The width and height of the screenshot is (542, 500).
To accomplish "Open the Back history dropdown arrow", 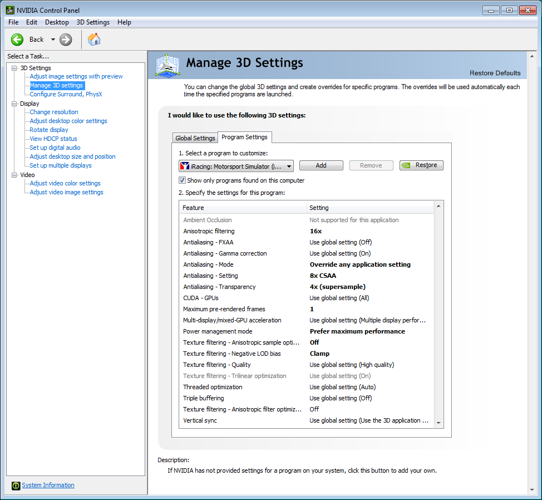I will pos(53,40).
